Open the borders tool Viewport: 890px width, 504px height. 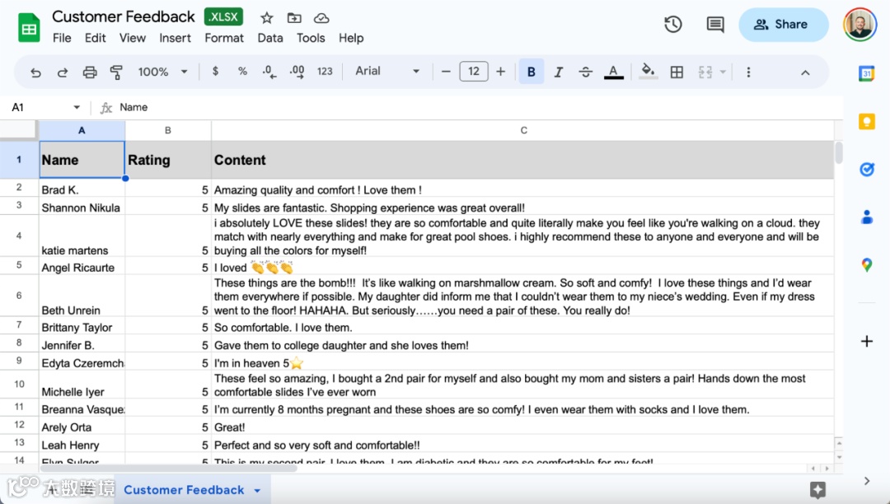coord(677,72)
